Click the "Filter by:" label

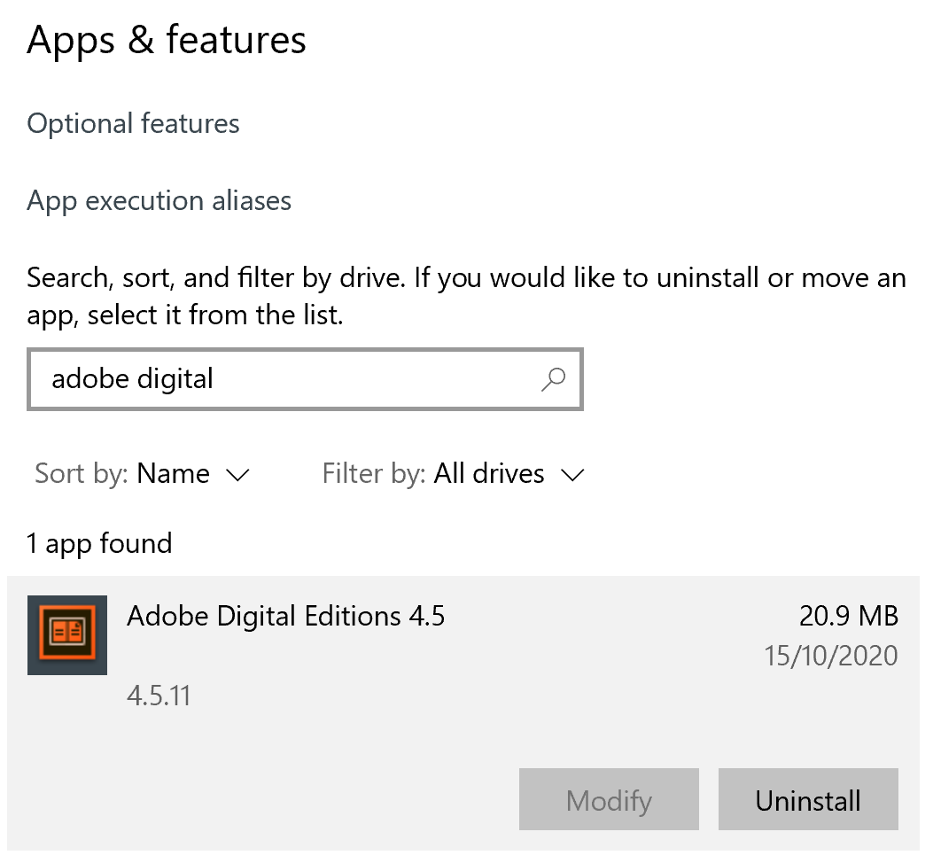[x=375, y=474]
